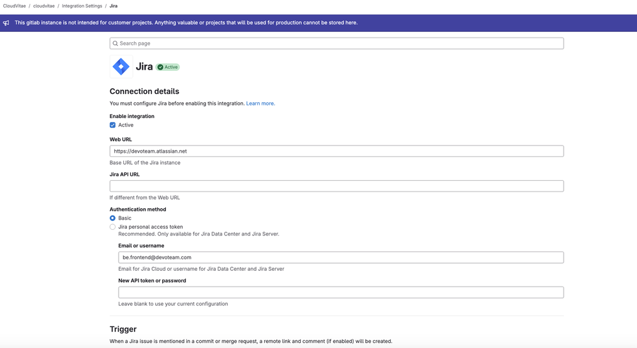Click the New API token or password field
The height and width of the screenshot is (348, 637).
pyautogui.click(x=341, y=292)
